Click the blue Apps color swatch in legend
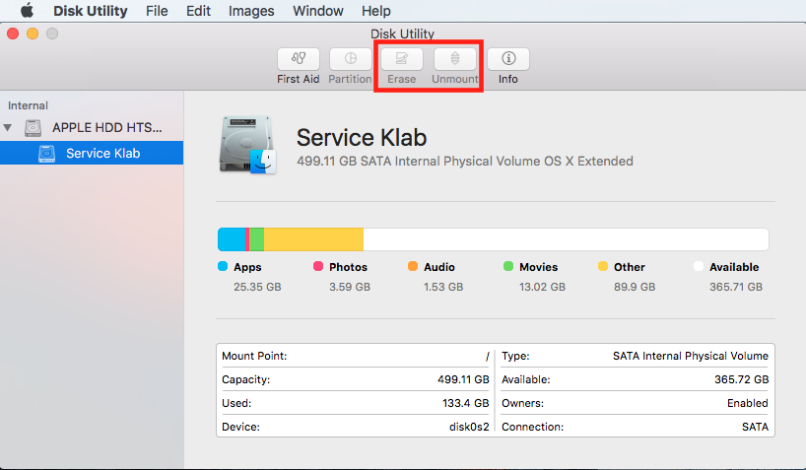The height and width of the screenshot is (470, 806). [223, 267]
